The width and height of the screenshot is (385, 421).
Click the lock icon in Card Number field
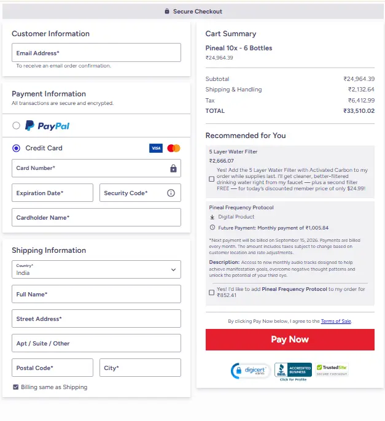click(x=173, y=168)
